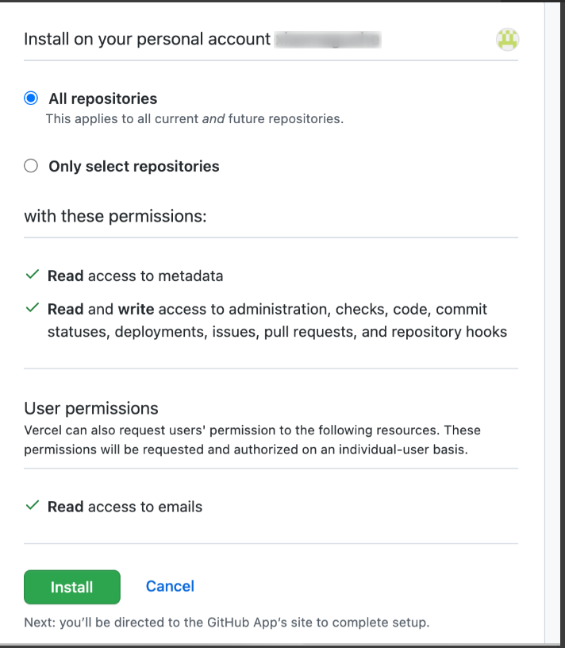Click the checkmark beside read and write access
This screenshot has height=648, width=565.
coord(33,308)
